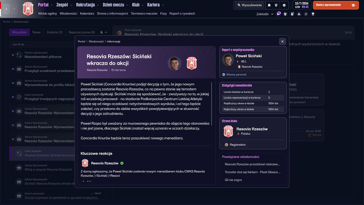364x205 pixels.
Task: Open related news Transfer stał się faktem
Action: [253, 172]
